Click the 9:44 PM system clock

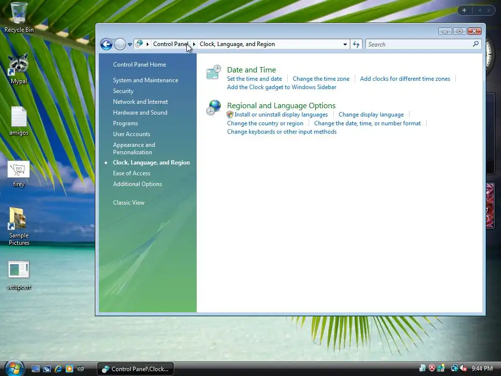(x=482, y=369)
